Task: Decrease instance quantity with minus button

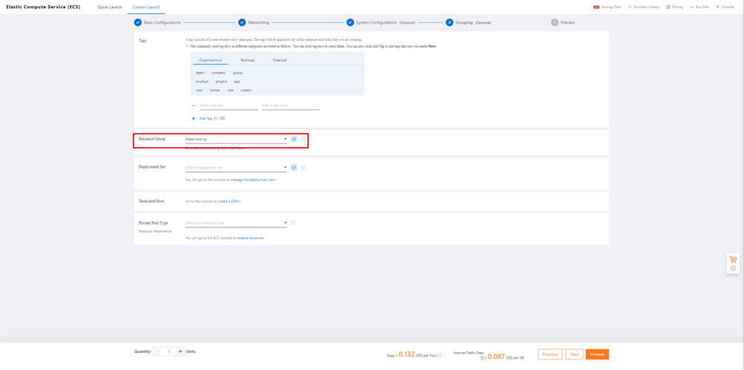Action: 157,351
